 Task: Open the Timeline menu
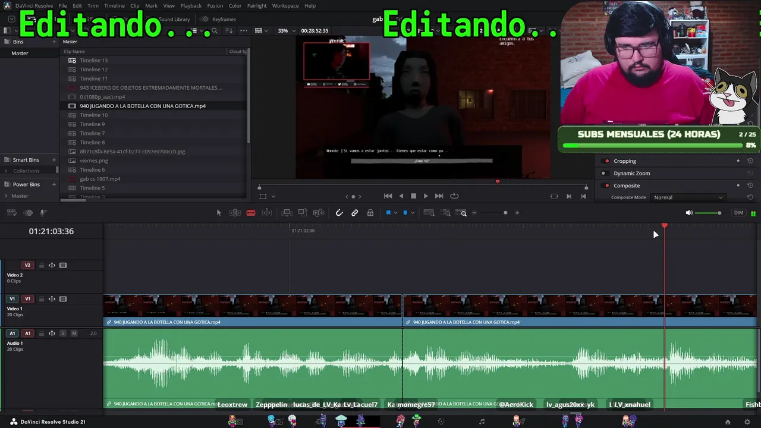(114, 5)
